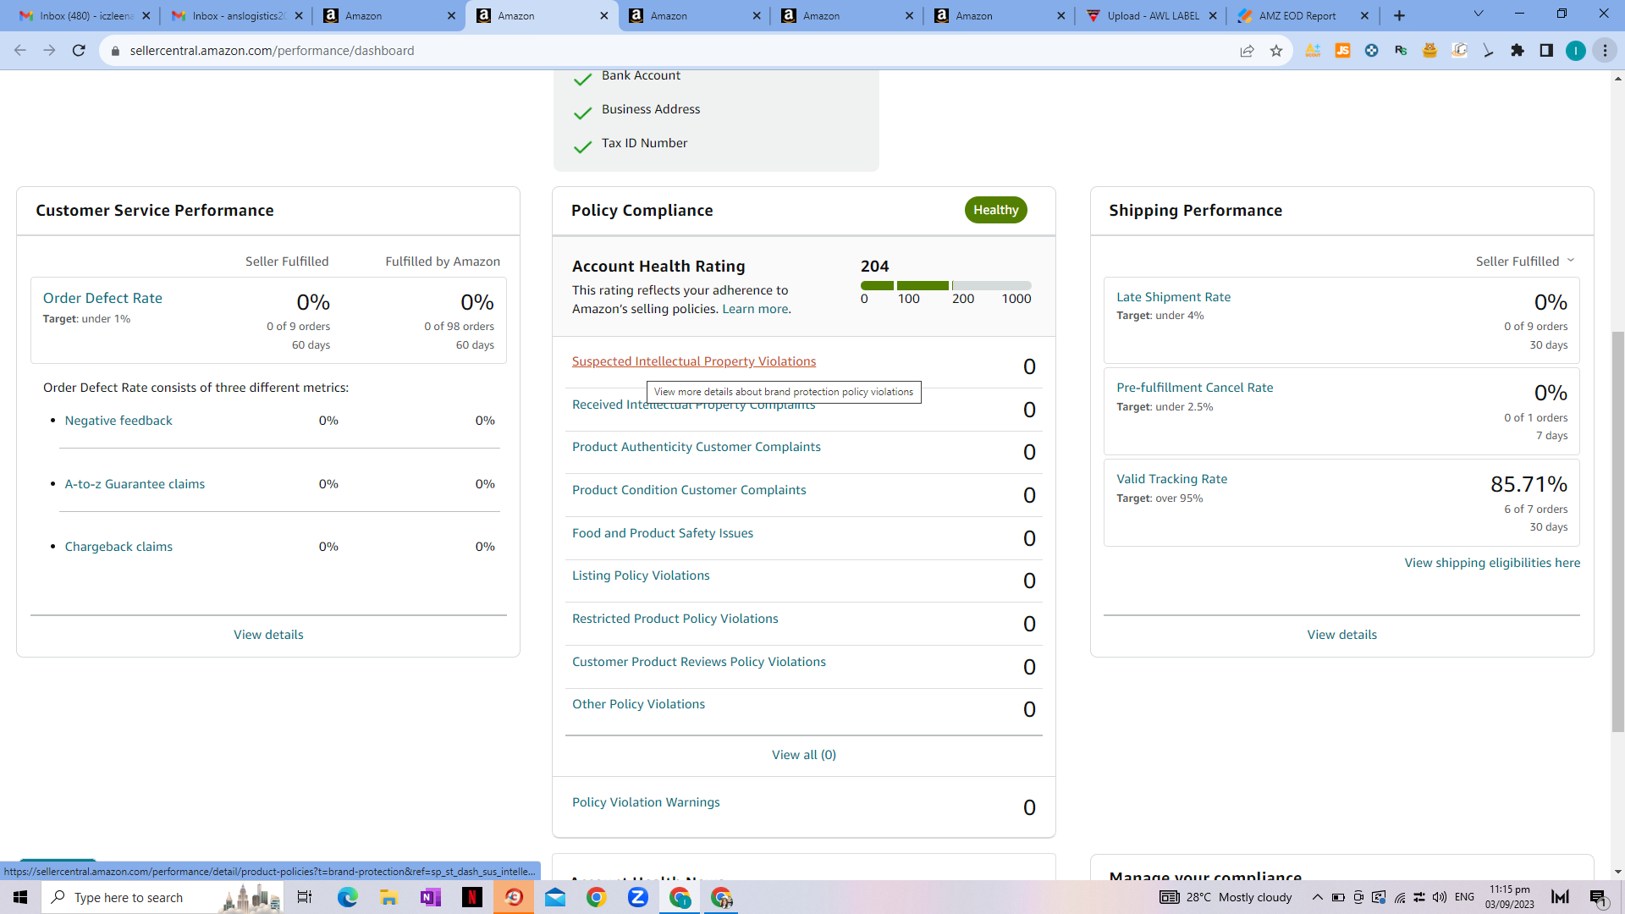Screen dimensions: 1625x914
Task: Open a new browser tab
Action: pyautogui.click(x=1399, y=16)
